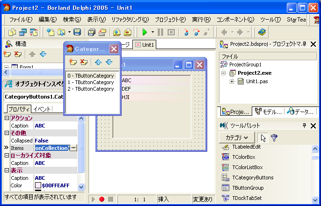
Task: Click Open Project toolbar icon
Action: [x=102, y=32]
